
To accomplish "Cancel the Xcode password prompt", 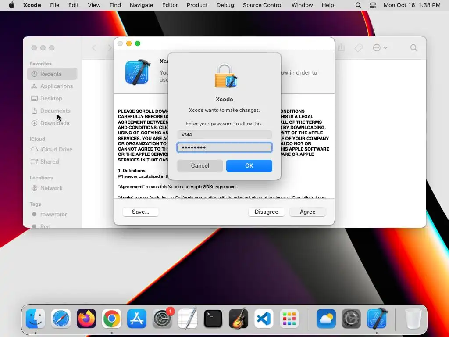I will click(200, 165).
